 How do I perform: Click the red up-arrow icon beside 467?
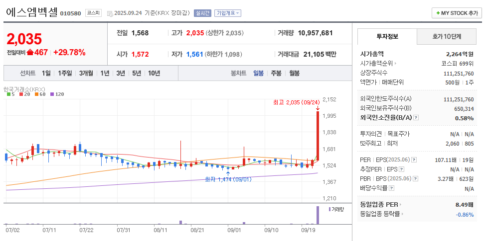[x=30, y=53]
